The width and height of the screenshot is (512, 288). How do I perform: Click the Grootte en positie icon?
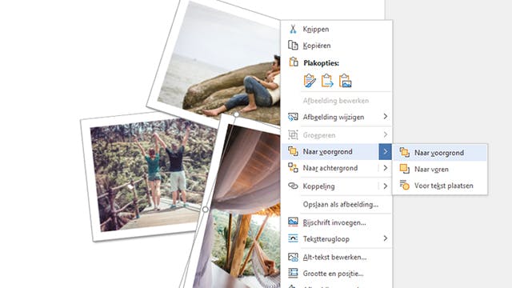pyautogui.click(x=293, y=273)
